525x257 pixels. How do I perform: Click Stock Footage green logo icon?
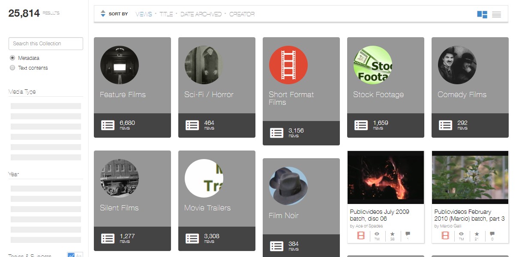(x=373, y=65)
